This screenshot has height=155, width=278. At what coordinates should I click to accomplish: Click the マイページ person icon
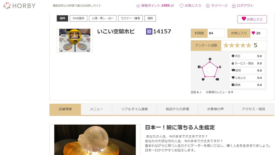pos(208,6)
